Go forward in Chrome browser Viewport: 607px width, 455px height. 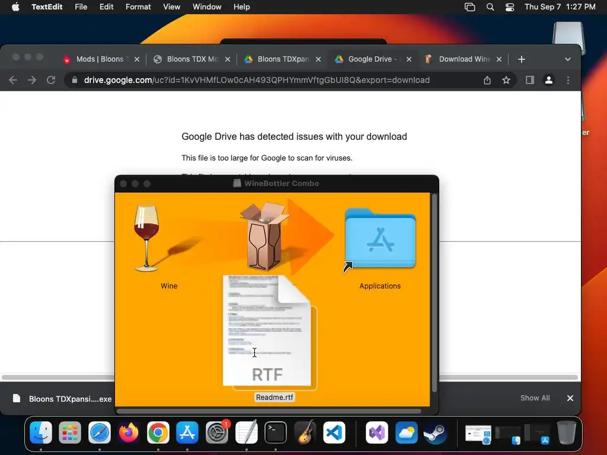32,80
